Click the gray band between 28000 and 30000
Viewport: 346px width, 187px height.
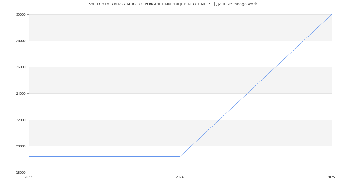[180, 28]
